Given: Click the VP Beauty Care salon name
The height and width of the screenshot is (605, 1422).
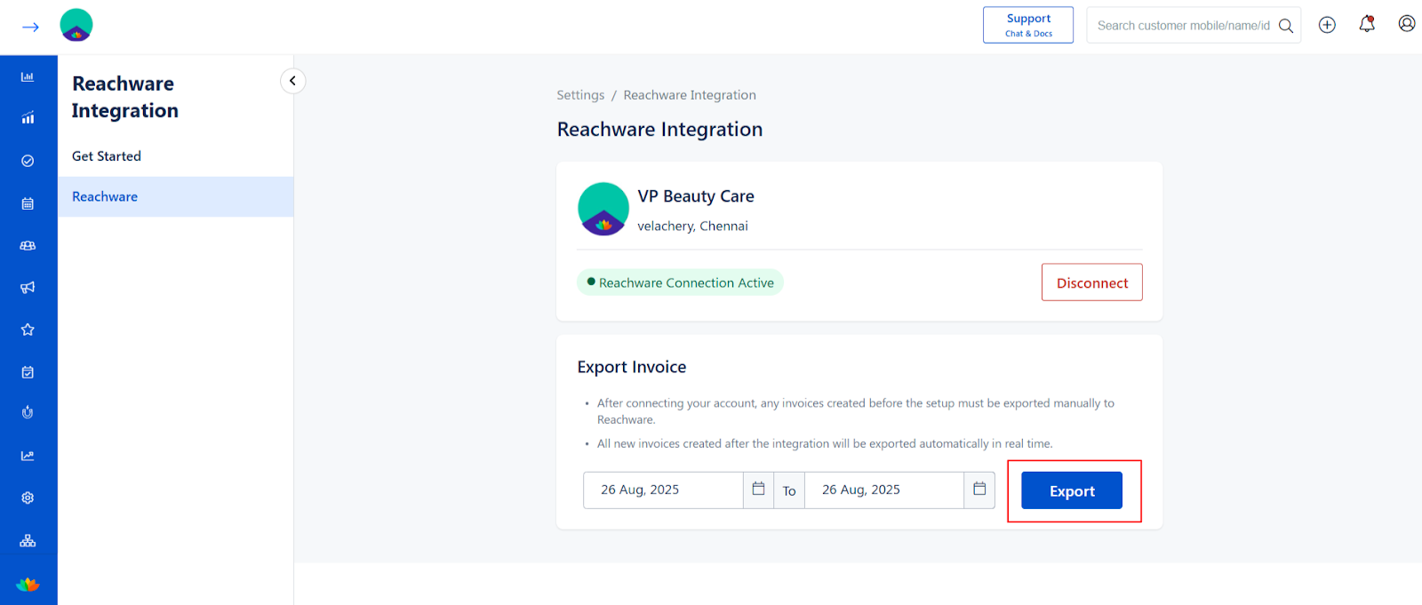Looking at the screenshot, I should [696, 196].
